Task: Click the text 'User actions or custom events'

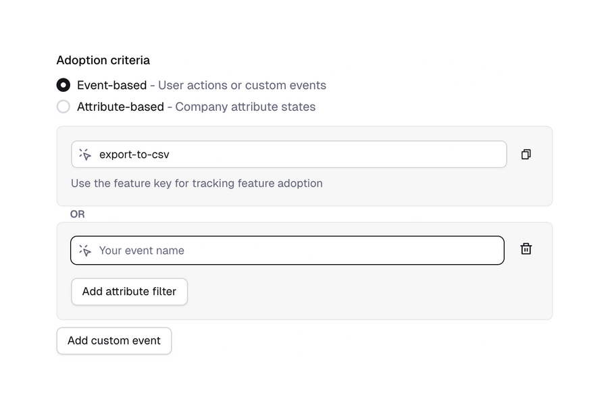Action: click(242, 85)
